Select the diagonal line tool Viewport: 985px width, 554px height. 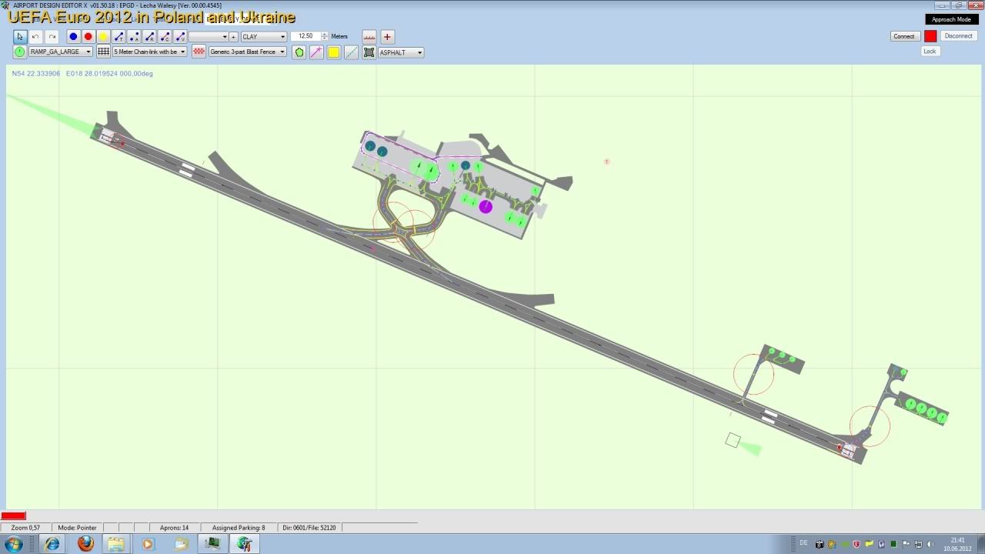[x=351, y=52]
